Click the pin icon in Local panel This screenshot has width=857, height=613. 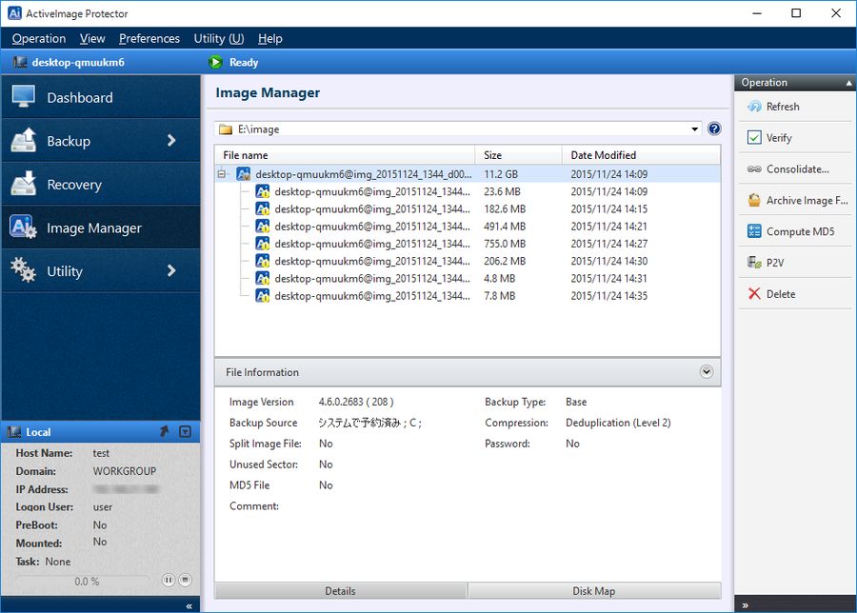164,431
